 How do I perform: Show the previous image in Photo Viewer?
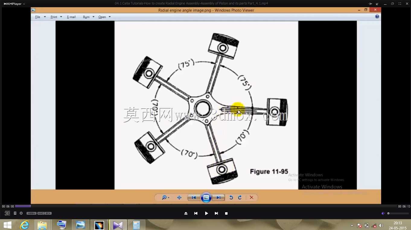pos(194,197)
